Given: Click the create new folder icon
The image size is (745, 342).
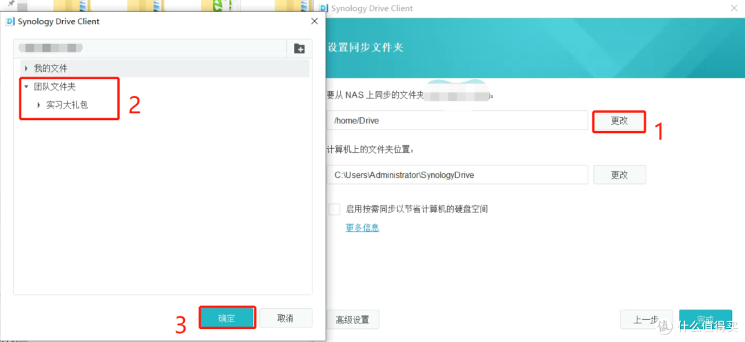Looking at the screenshot, I should (299, 48).
